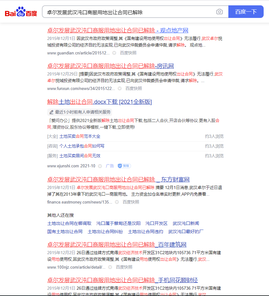
Task: Search related query 土地出让合同在哪调取
Action: (69, 224)
